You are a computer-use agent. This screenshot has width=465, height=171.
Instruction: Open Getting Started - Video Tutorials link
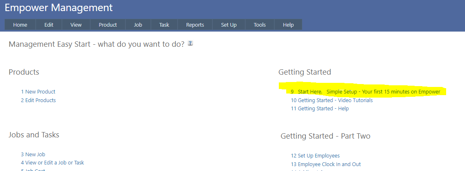coord(335,100)
